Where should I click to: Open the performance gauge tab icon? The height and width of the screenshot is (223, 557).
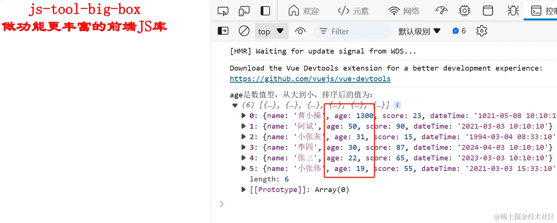tap(441, 11)
